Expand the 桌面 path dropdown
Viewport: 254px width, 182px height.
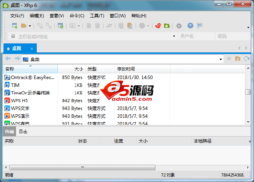click(221, 59)
